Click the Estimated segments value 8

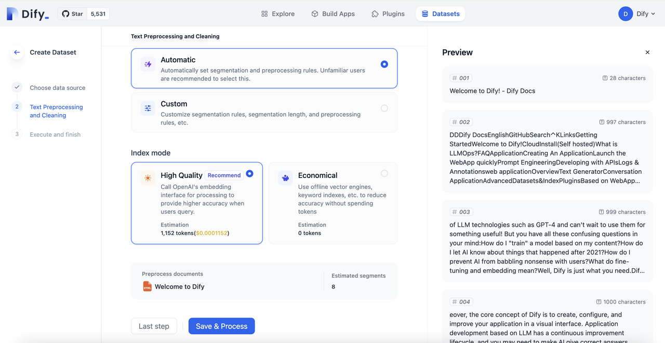click(x=333, y=286)
